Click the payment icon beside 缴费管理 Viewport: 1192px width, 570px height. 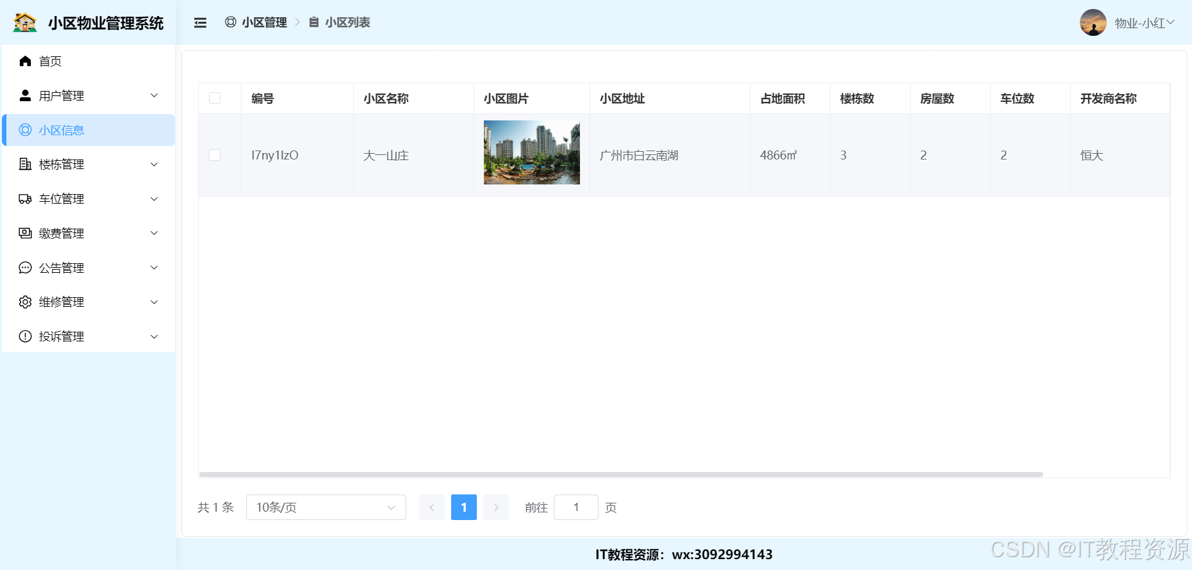[x=25, y=233]
